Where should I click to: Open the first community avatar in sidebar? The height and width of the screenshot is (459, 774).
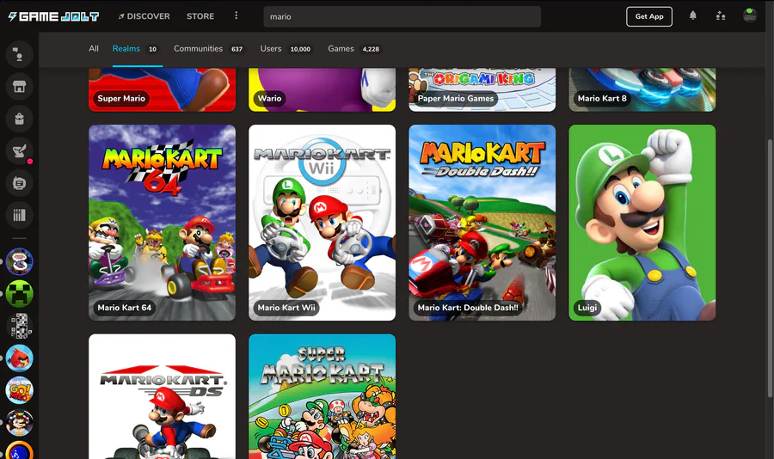(x=19, y=261)
